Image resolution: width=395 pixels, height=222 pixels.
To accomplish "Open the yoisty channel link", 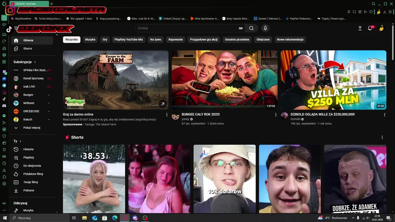I will tap(185, 119).
